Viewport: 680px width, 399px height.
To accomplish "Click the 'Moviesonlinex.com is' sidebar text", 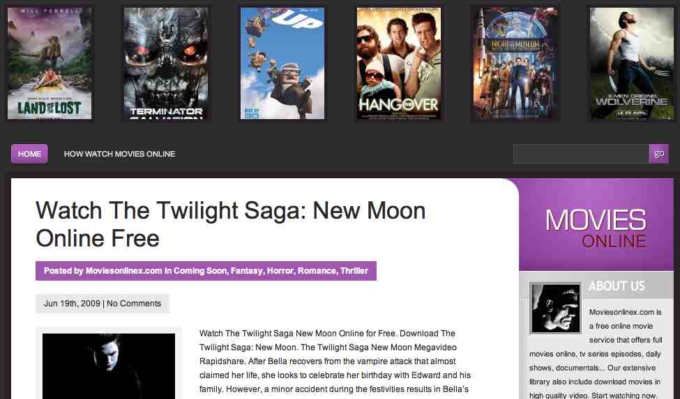I will pos(626,312).
